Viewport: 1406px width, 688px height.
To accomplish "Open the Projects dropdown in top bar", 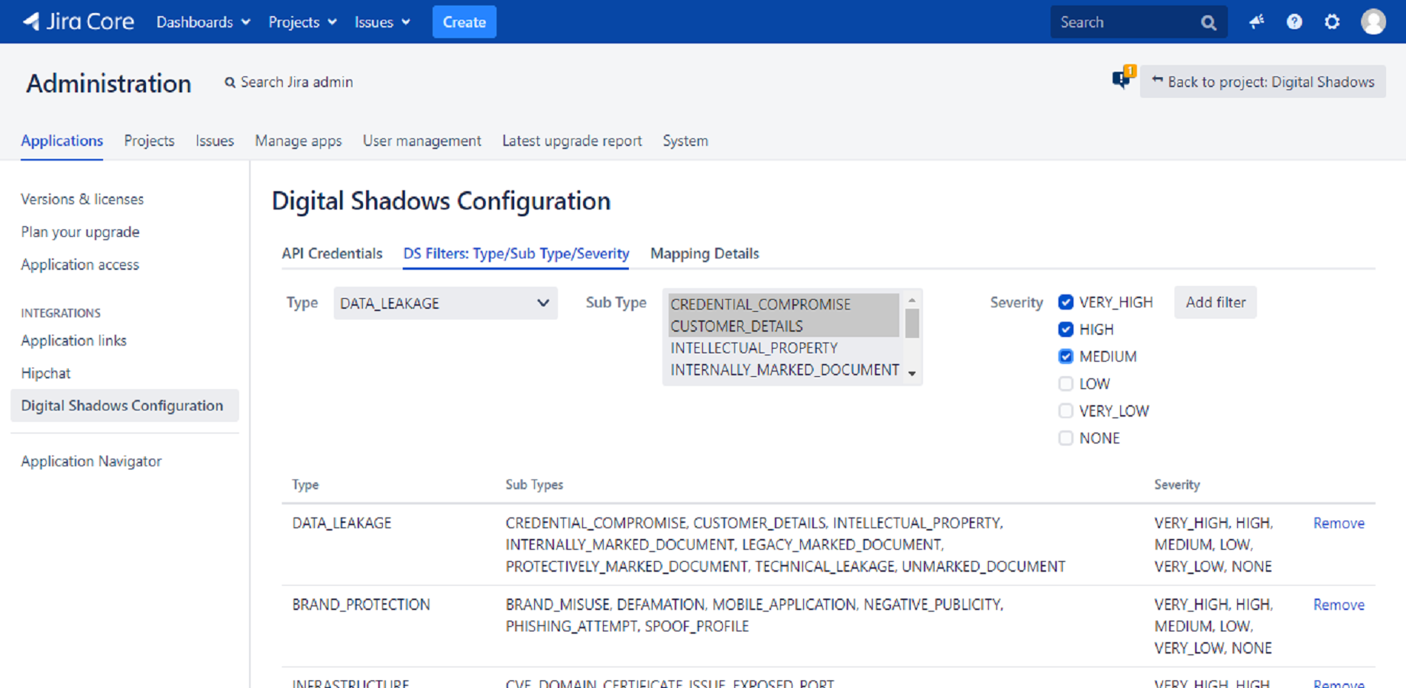I will (x=303, y=22).
